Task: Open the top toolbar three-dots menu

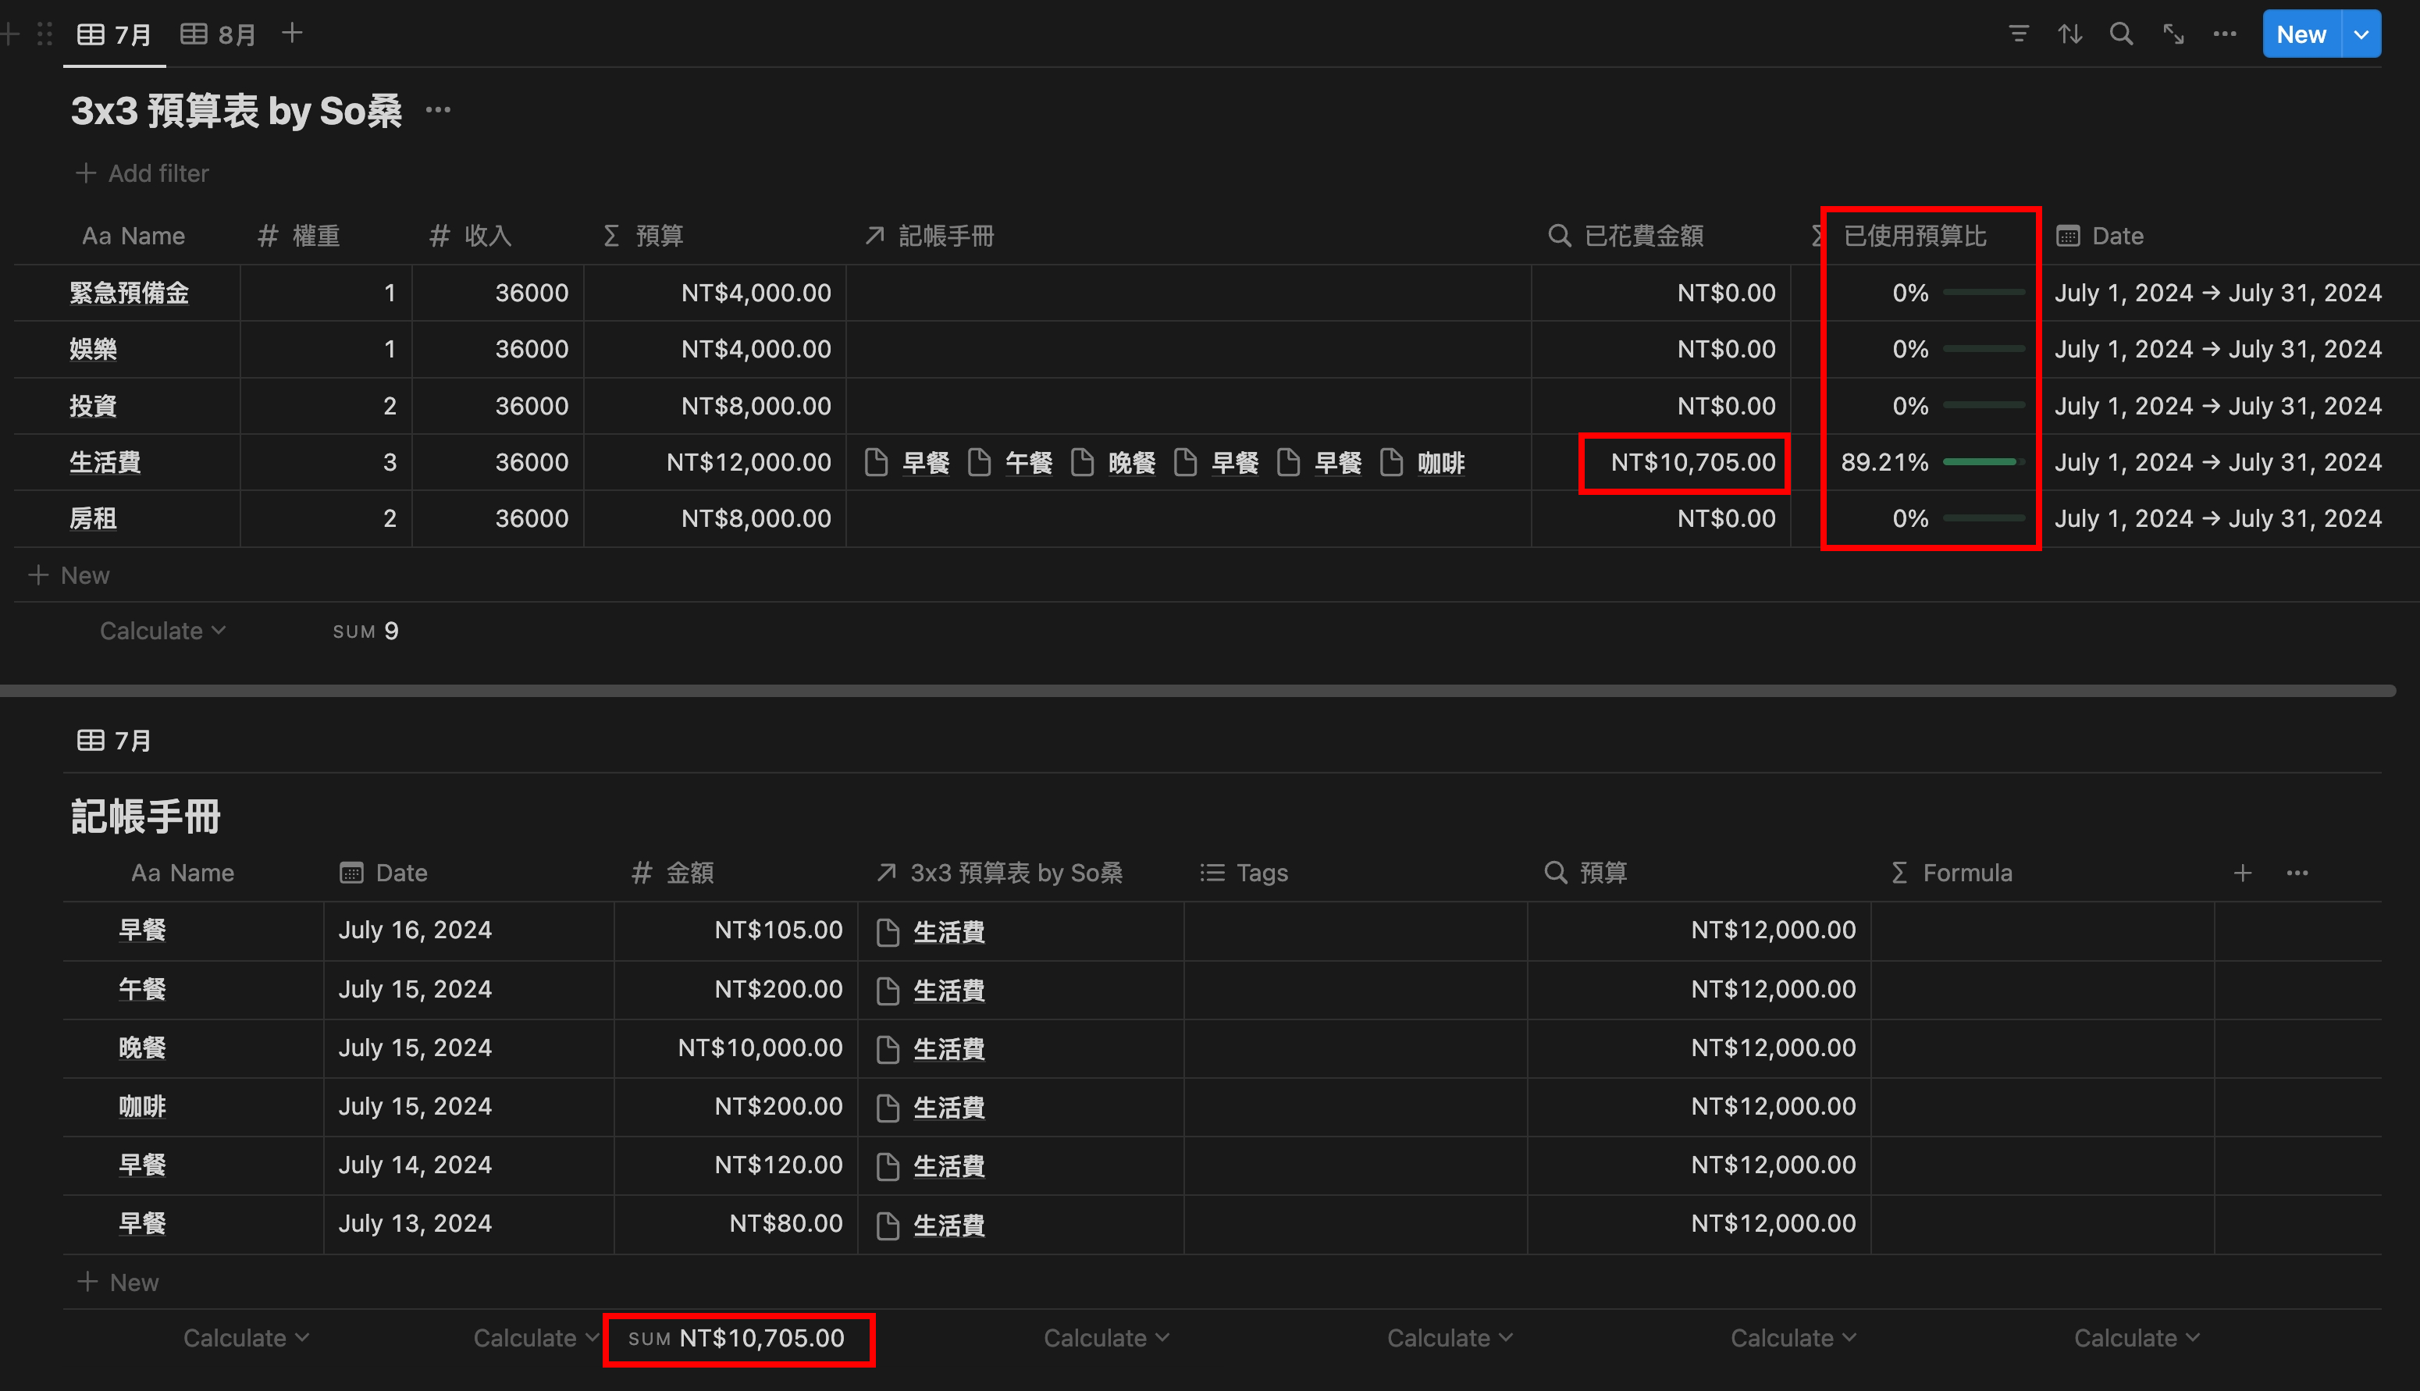Action: click(2225, 34)
